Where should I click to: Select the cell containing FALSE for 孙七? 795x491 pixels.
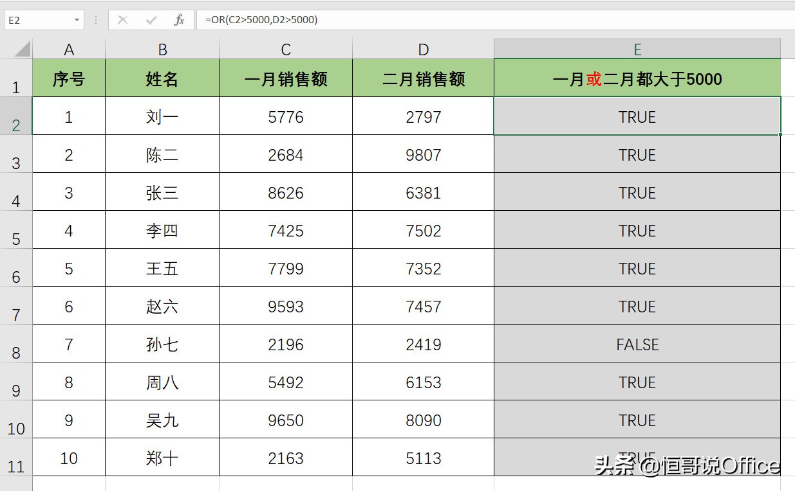[637, 344]
